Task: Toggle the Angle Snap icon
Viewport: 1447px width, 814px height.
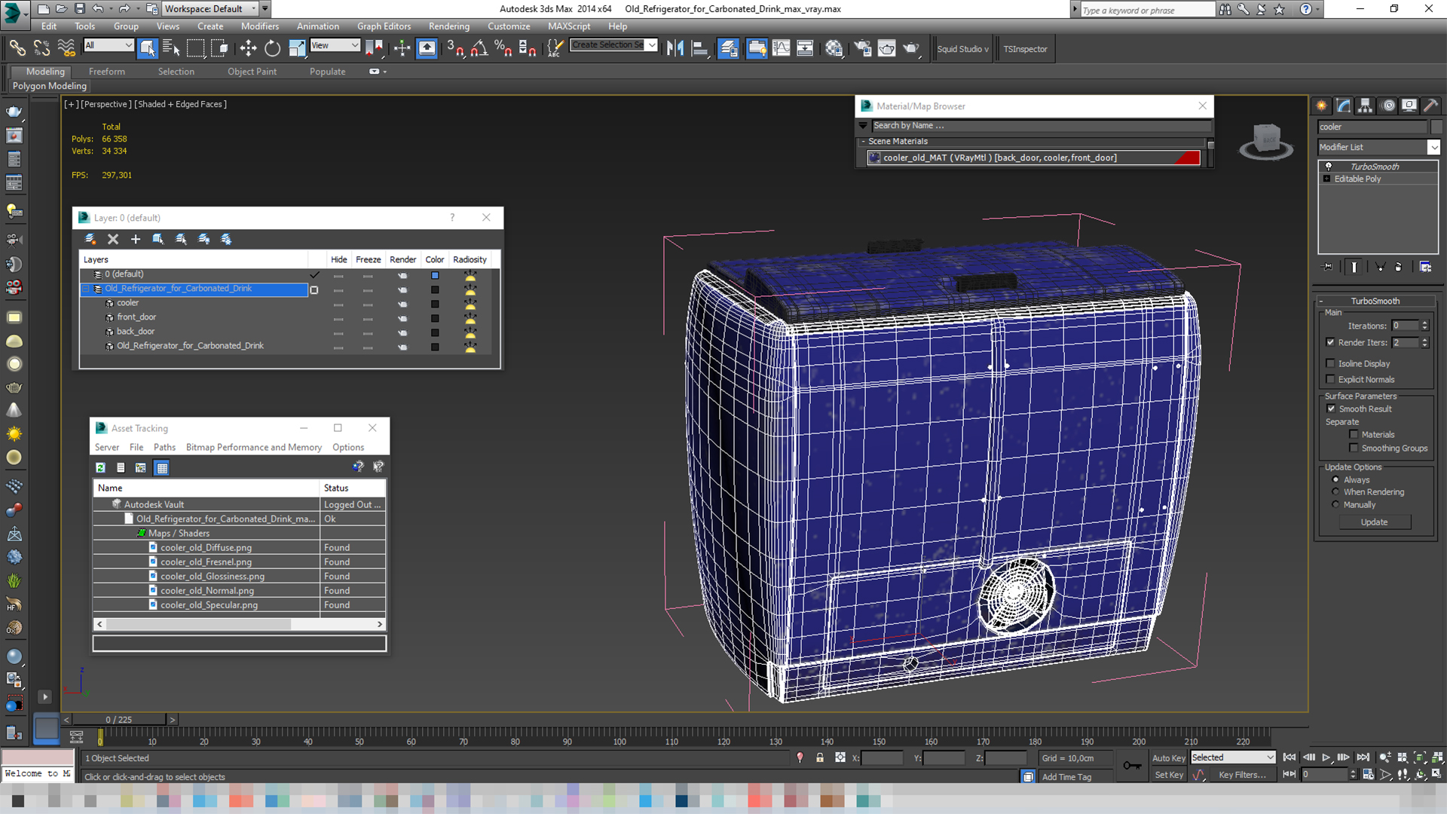Action: point(479,49)
